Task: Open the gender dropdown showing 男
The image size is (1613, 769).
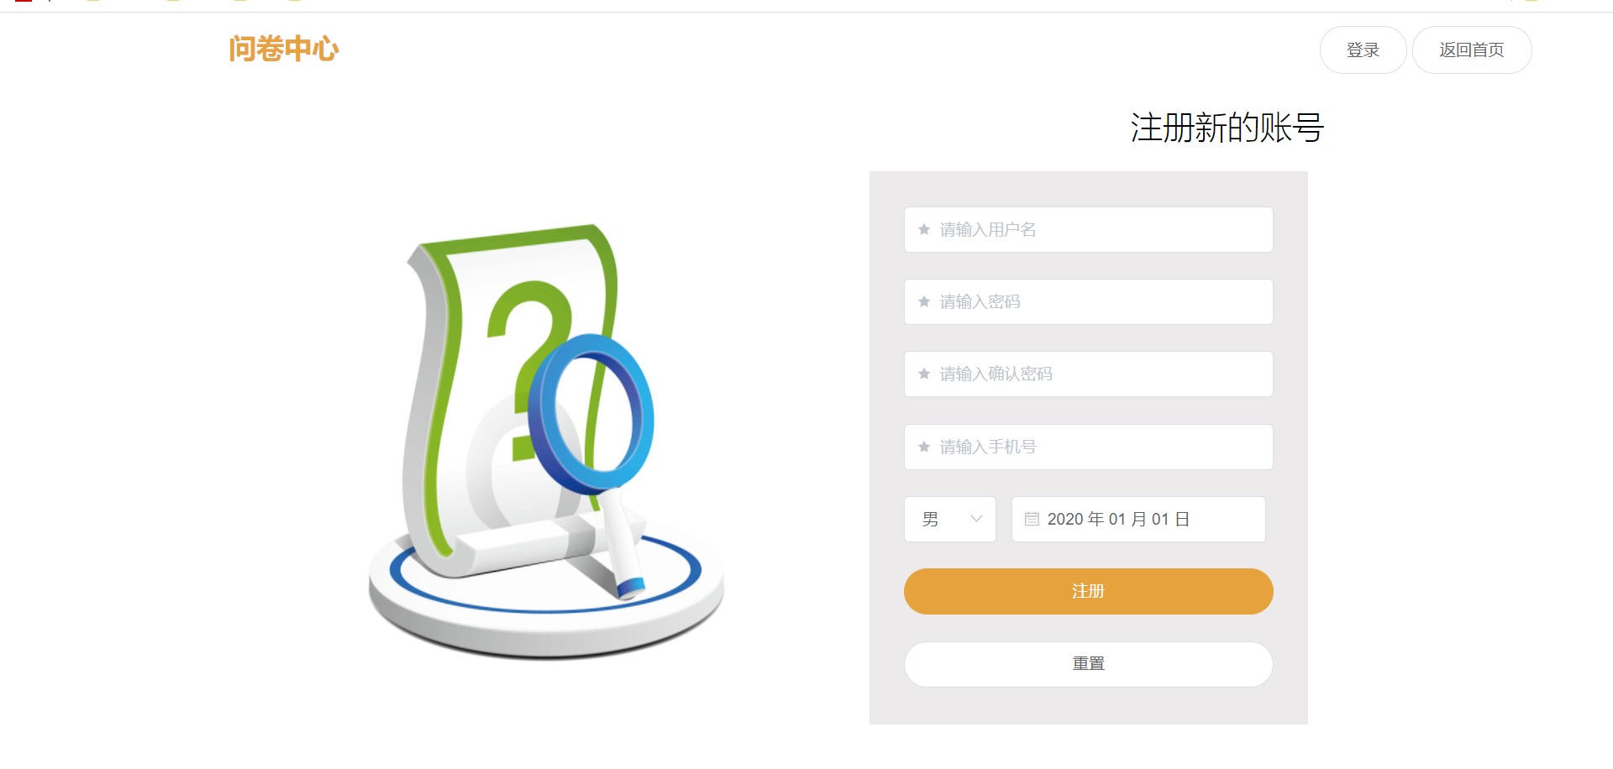Action: point(950,519)
